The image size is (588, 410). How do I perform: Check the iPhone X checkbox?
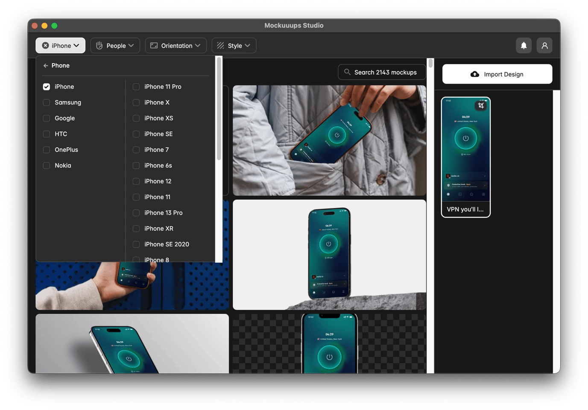coord(136,102)
